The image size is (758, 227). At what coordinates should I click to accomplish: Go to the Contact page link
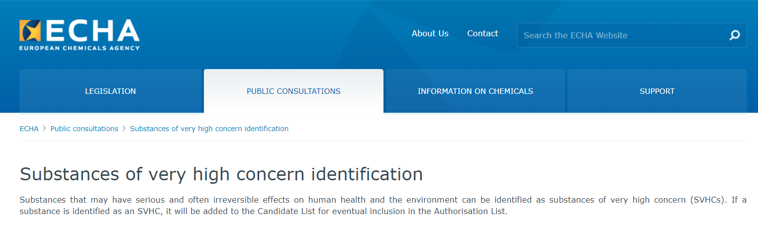482,34
